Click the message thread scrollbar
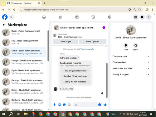The image size is (156, 117). [107, 80]
